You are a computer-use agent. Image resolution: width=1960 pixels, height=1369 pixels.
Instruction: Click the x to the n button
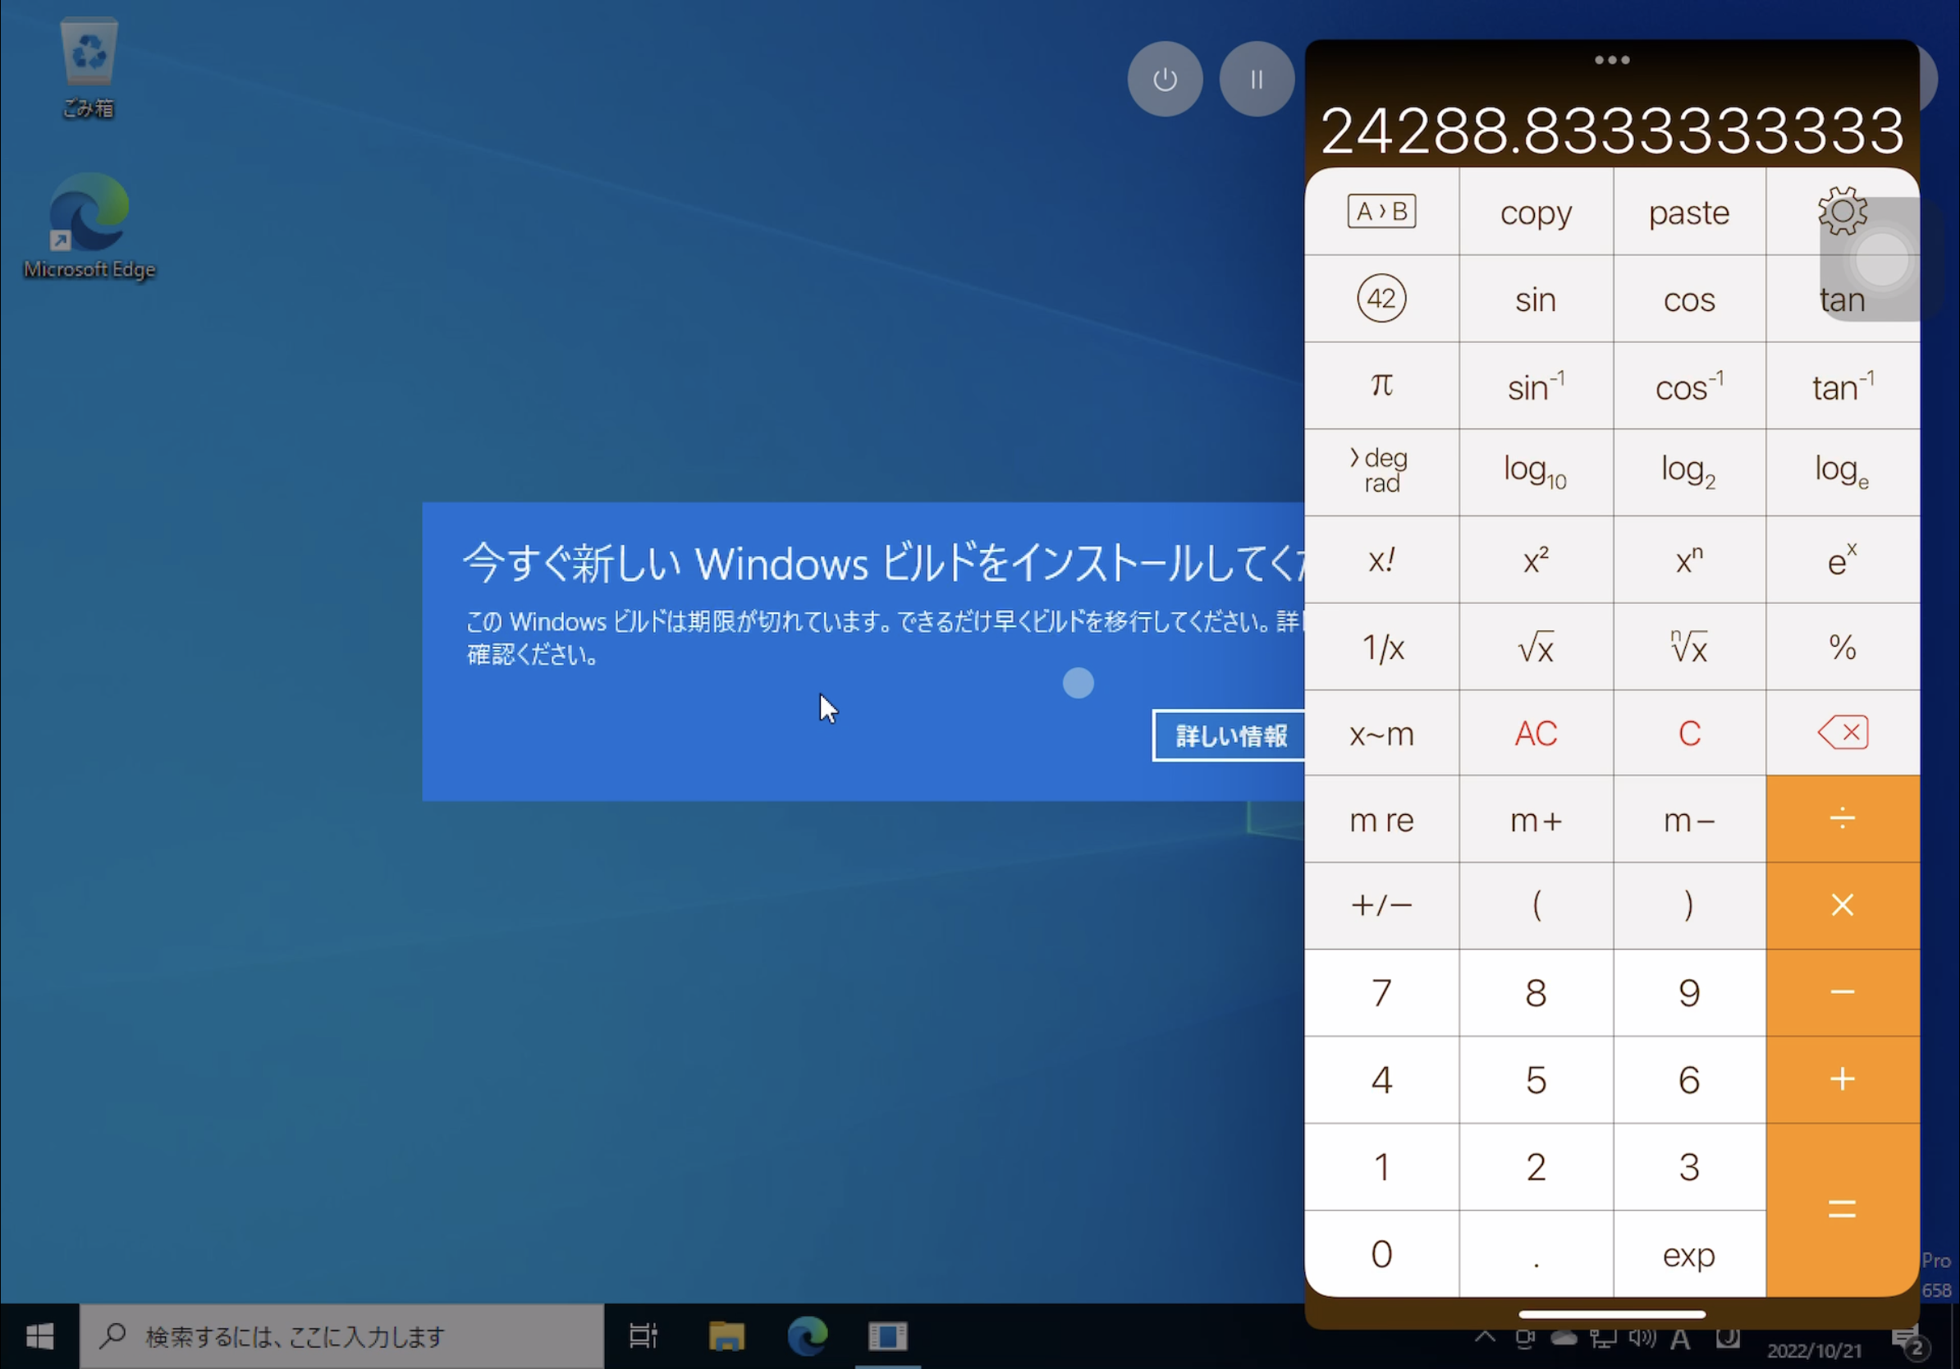(1688, 559)
